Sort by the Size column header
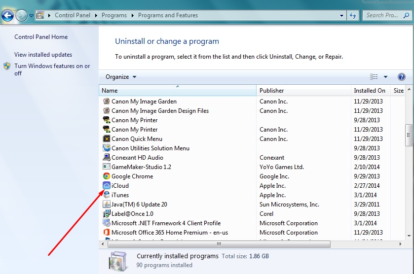Screen dimensions: 414x274 (398, 91)
